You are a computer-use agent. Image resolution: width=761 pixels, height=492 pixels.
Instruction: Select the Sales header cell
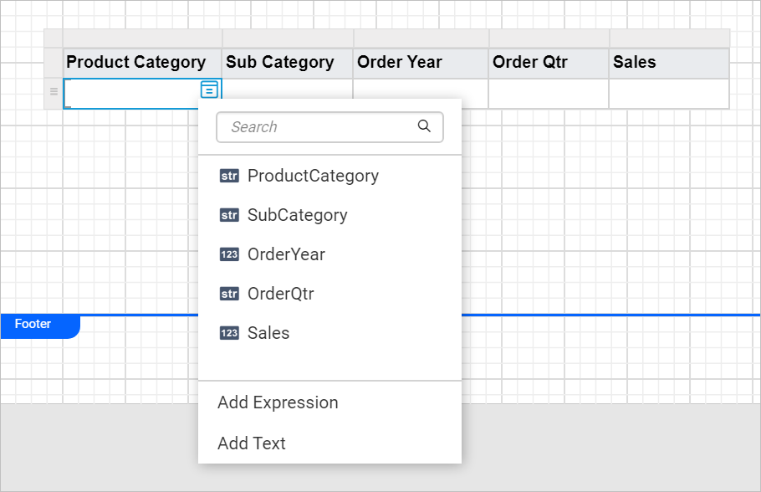669,63
